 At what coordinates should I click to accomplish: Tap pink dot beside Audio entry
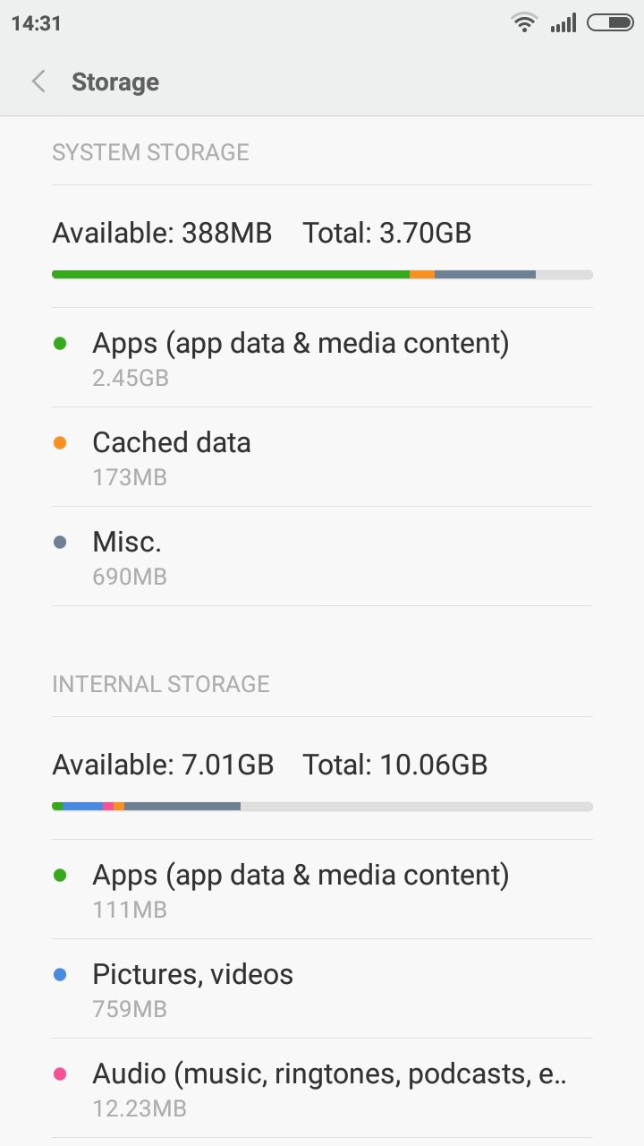[60, 1073]
